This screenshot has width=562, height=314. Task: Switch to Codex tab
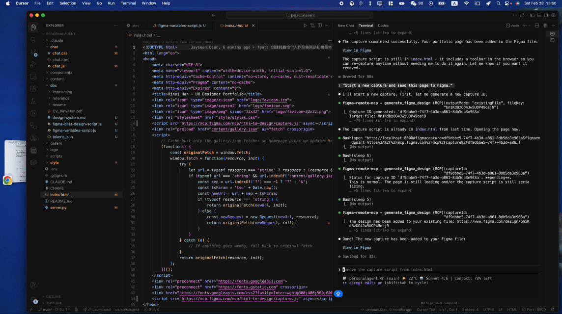click(x=383, y=26)
